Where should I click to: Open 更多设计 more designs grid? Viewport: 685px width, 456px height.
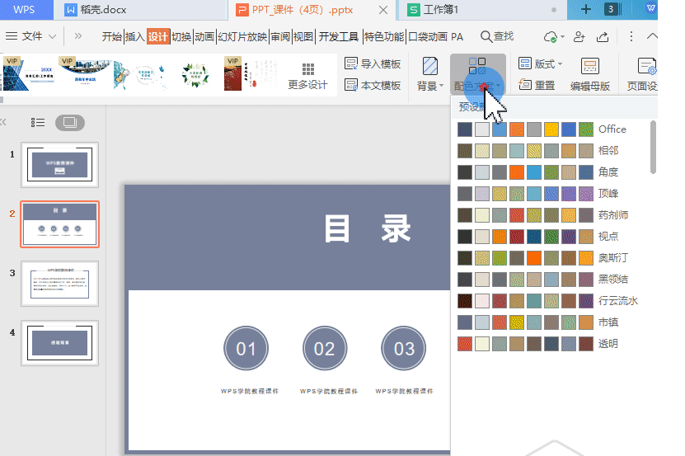308,76
